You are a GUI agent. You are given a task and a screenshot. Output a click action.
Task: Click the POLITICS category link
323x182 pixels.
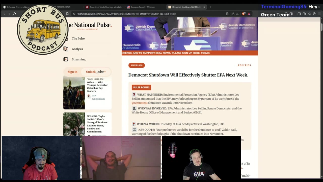pos(244,65)
